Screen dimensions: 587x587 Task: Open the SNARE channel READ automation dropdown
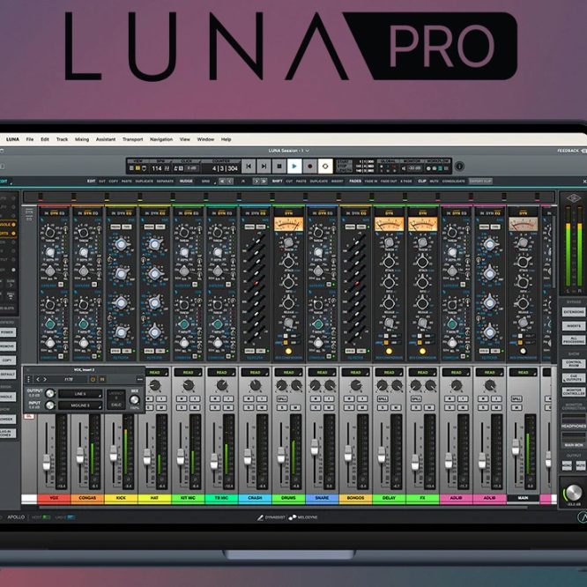pyautogui.click(x=322, y=373)
